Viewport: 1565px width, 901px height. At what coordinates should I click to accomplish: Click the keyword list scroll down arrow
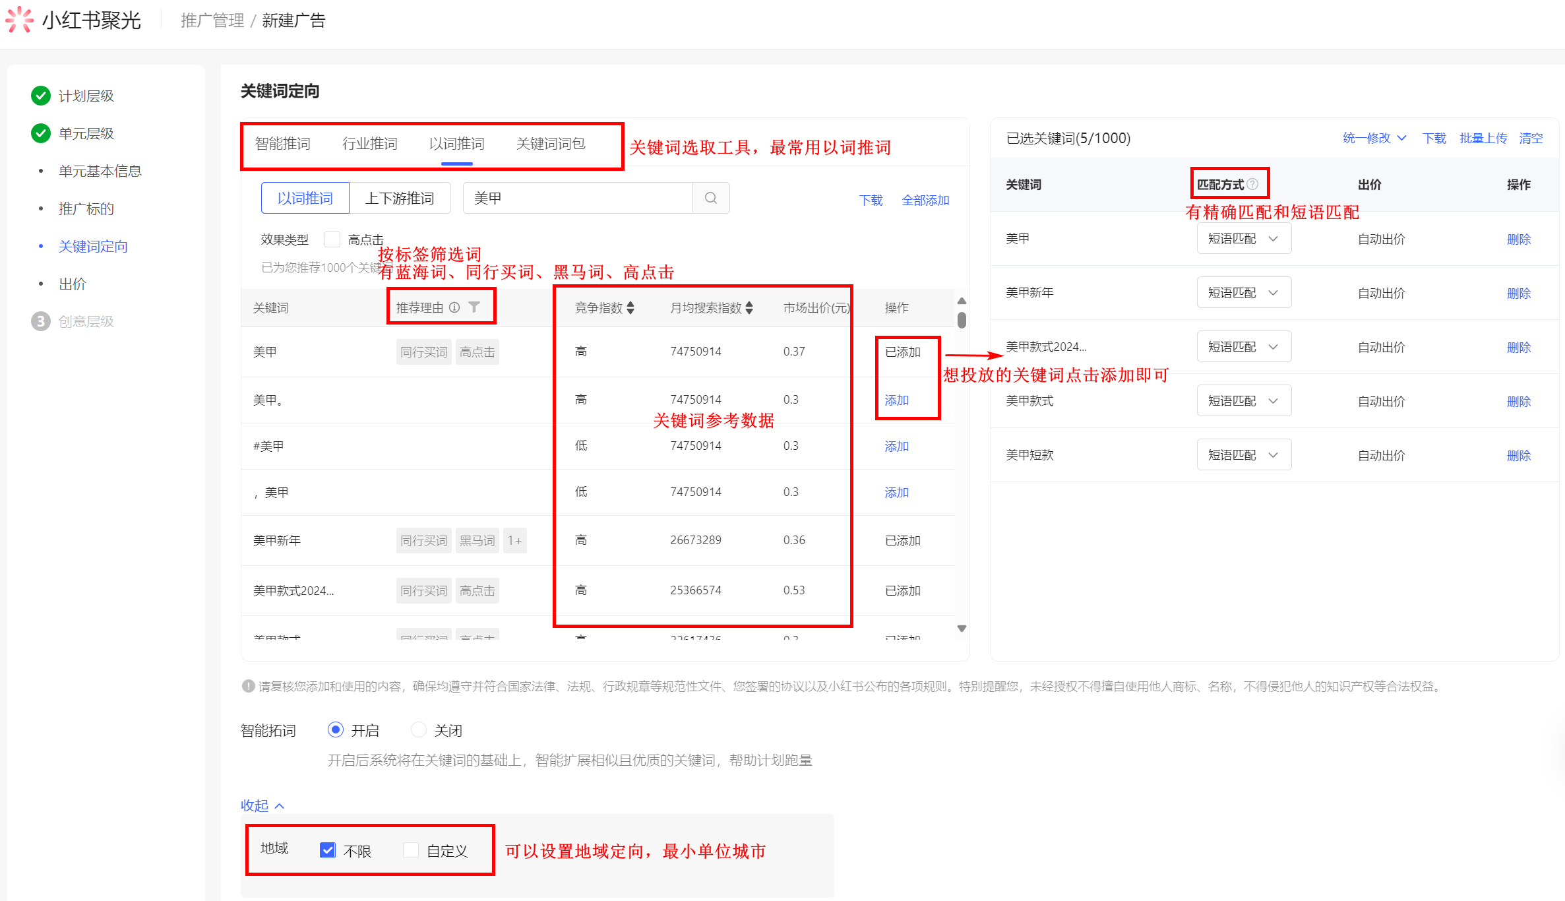coord(962,629)
